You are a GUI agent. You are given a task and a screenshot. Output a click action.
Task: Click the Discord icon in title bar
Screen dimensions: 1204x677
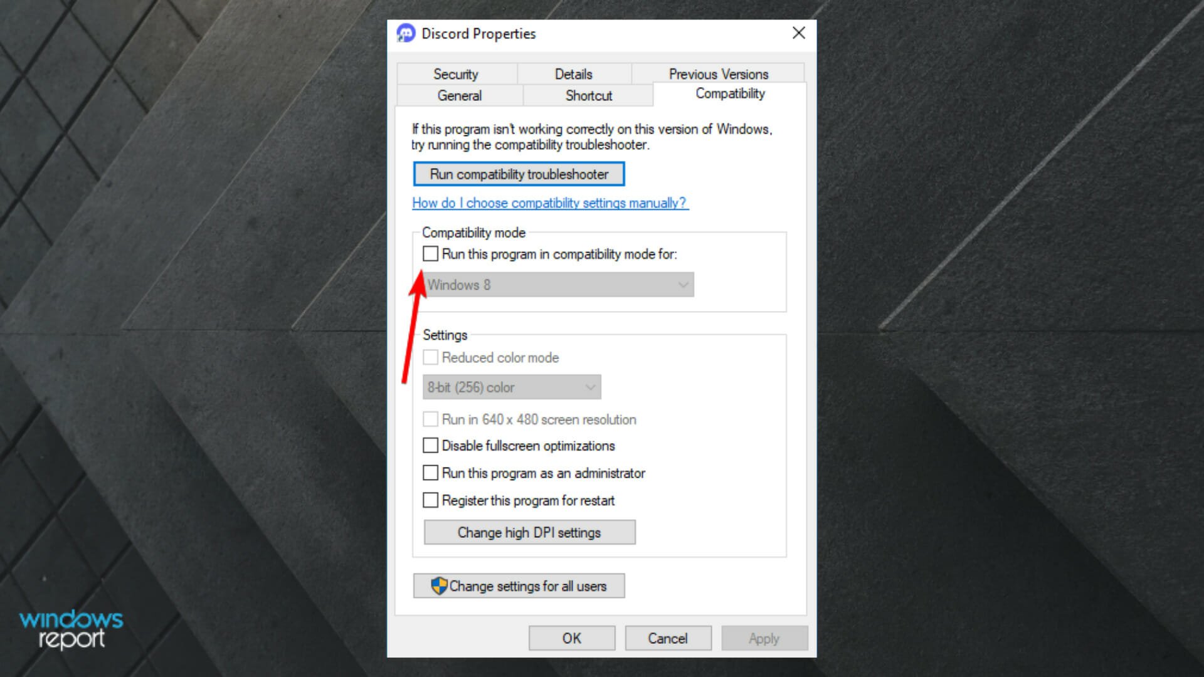(x=406, y=33)
